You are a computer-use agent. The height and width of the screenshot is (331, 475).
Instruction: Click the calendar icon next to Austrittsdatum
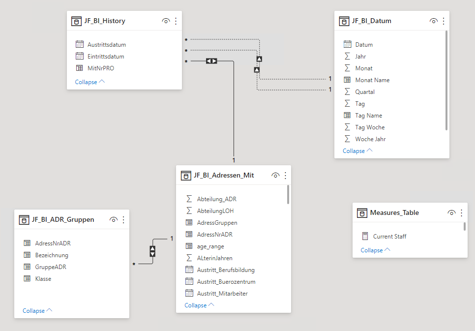click(x=79, y=44)
